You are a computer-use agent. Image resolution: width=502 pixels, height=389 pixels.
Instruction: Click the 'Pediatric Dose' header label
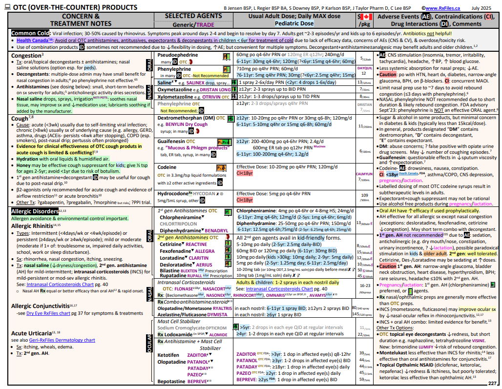pos(294,23)
